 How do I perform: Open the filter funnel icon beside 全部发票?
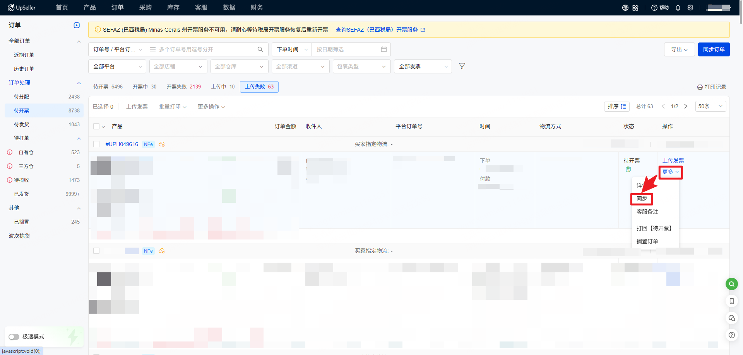click(x=462, y=66)
